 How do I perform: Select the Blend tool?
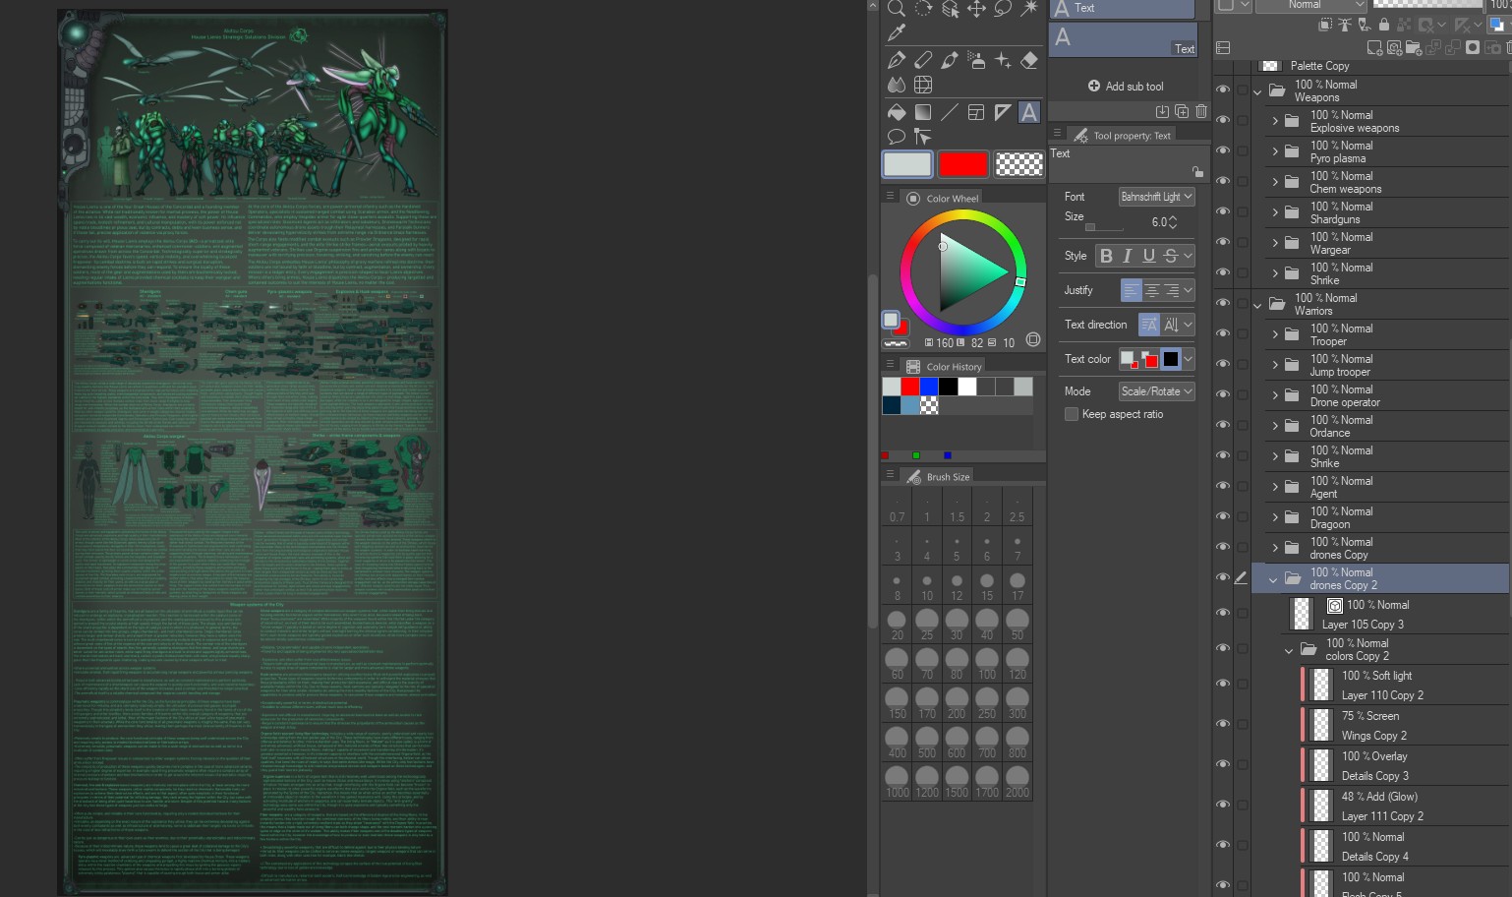click(897, 86)
